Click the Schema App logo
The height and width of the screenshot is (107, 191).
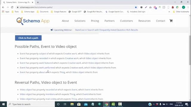click(33, 21)
